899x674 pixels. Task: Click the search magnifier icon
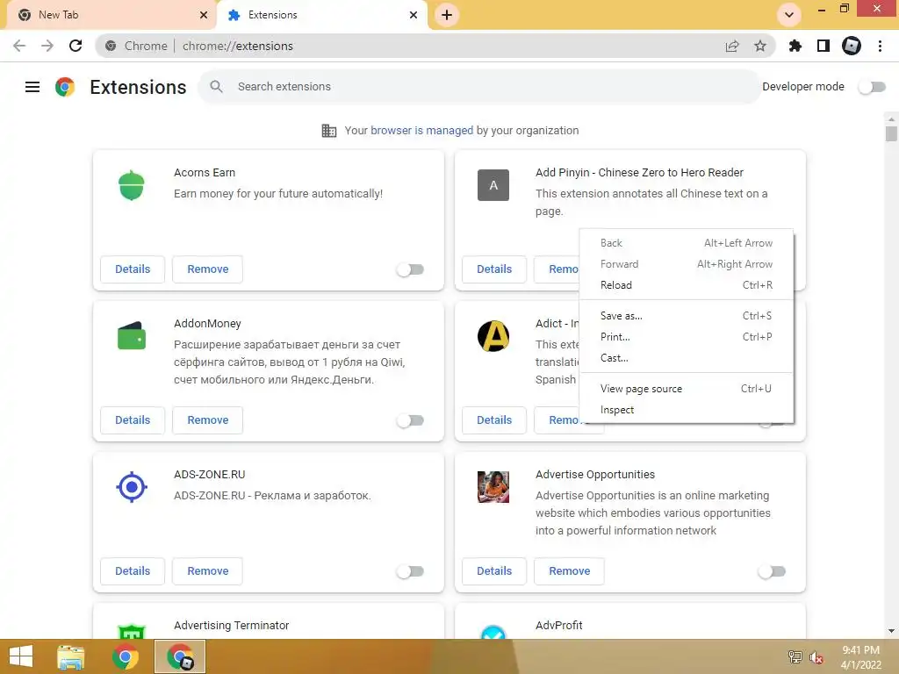point(216,87)
